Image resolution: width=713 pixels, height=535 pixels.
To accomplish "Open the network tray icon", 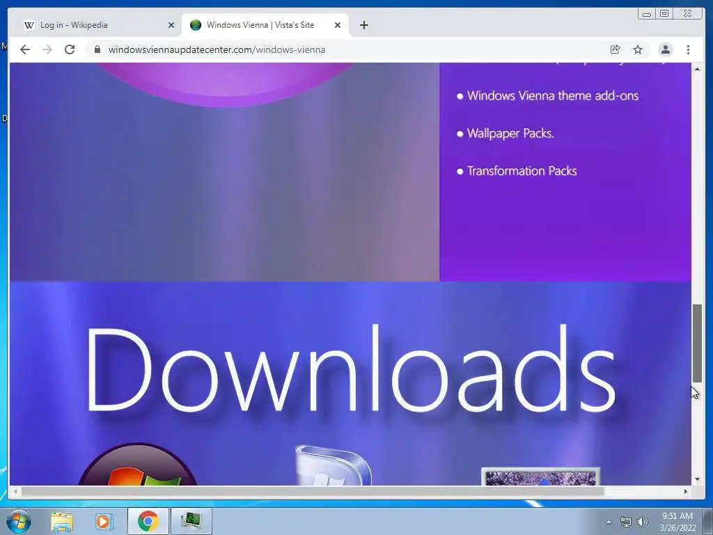I will pos(626,522).
